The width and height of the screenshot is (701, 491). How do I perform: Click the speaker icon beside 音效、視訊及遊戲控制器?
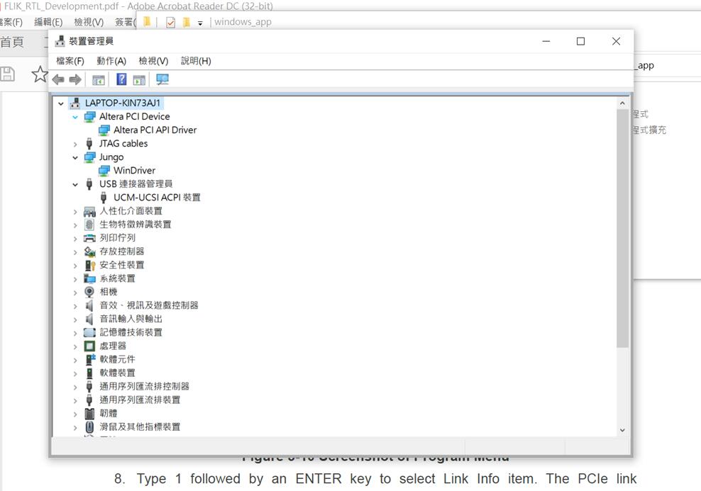click(89, 305)
